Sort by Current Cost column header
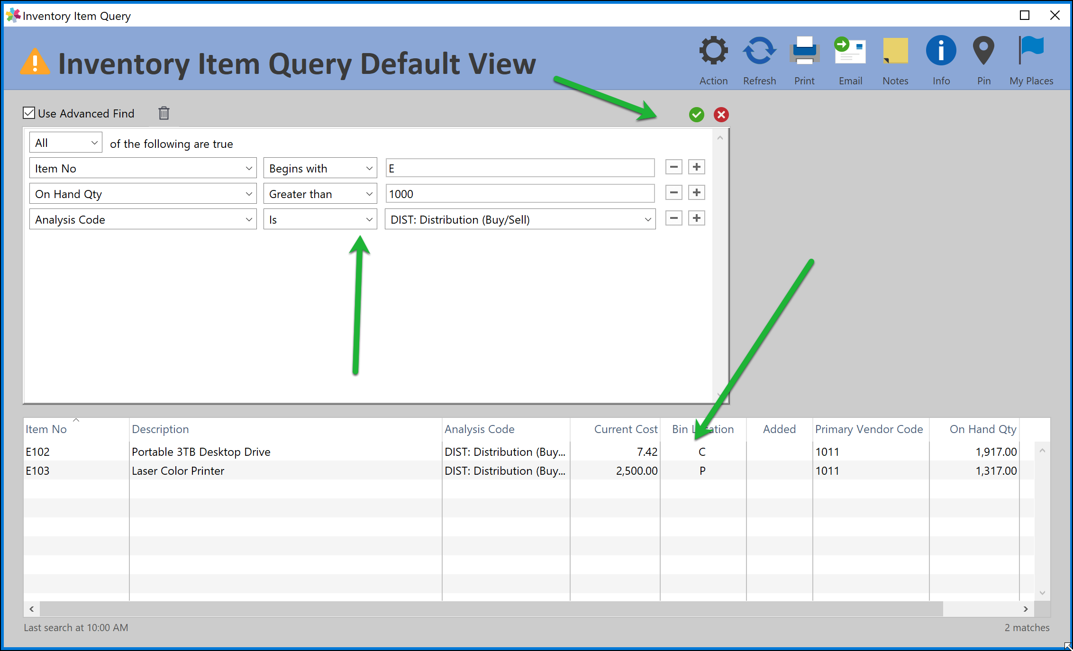This screenshot has height=651, width=1073. tap(625, 429)
